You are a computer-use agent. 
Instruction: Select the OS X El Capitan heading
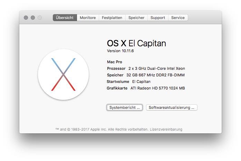(136, 43)
